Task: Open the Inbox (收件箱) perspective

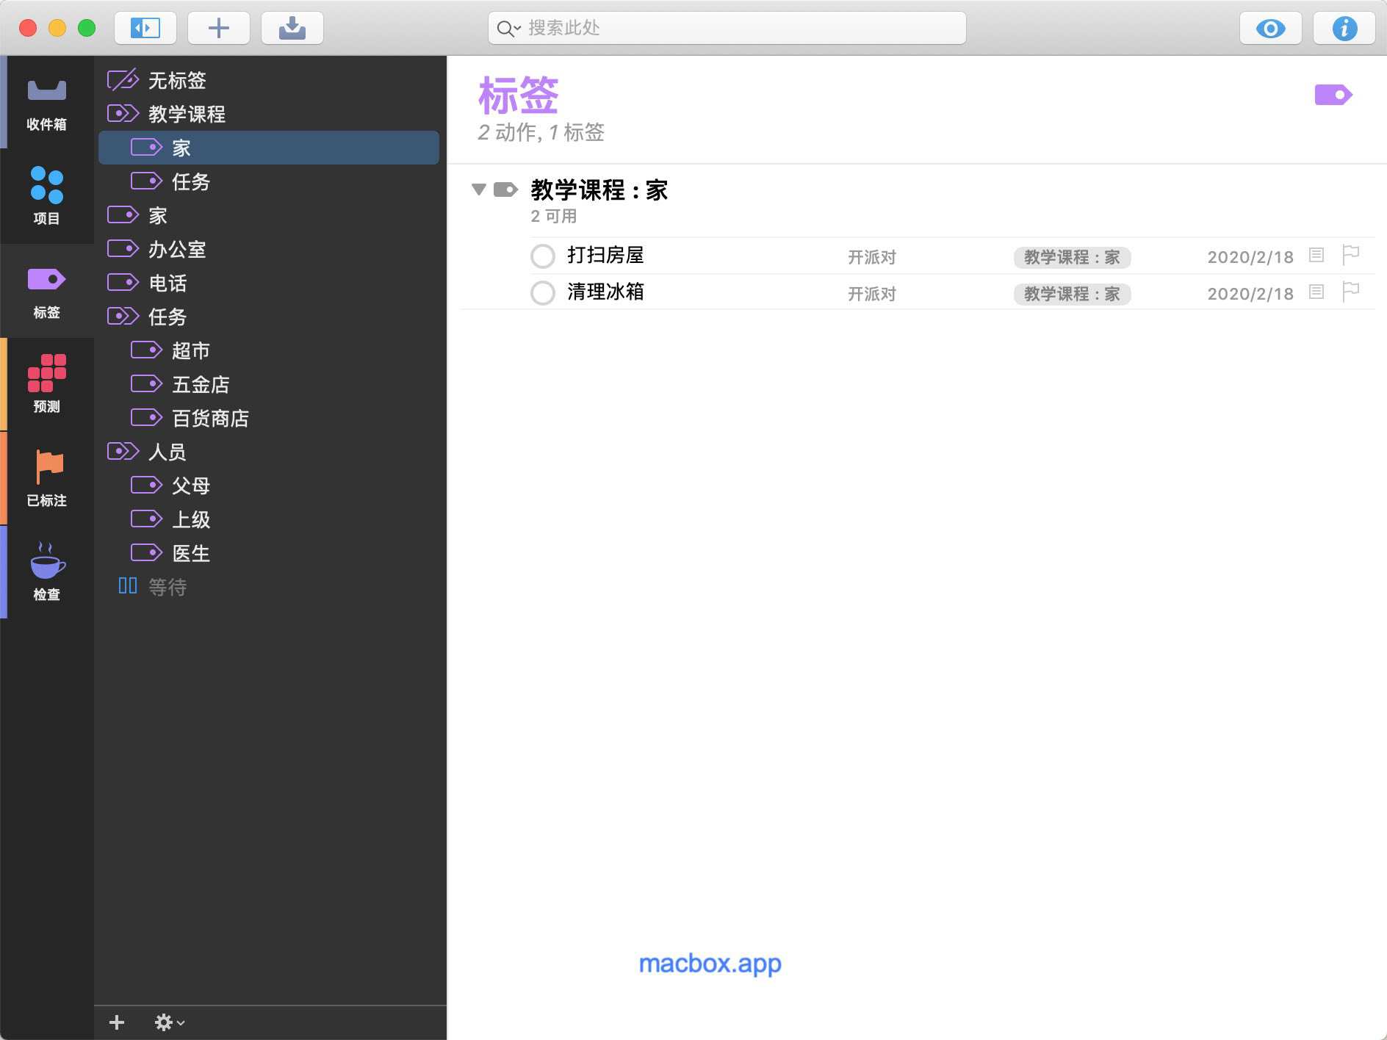Action: pyautogui.click(x=46, y=103)
